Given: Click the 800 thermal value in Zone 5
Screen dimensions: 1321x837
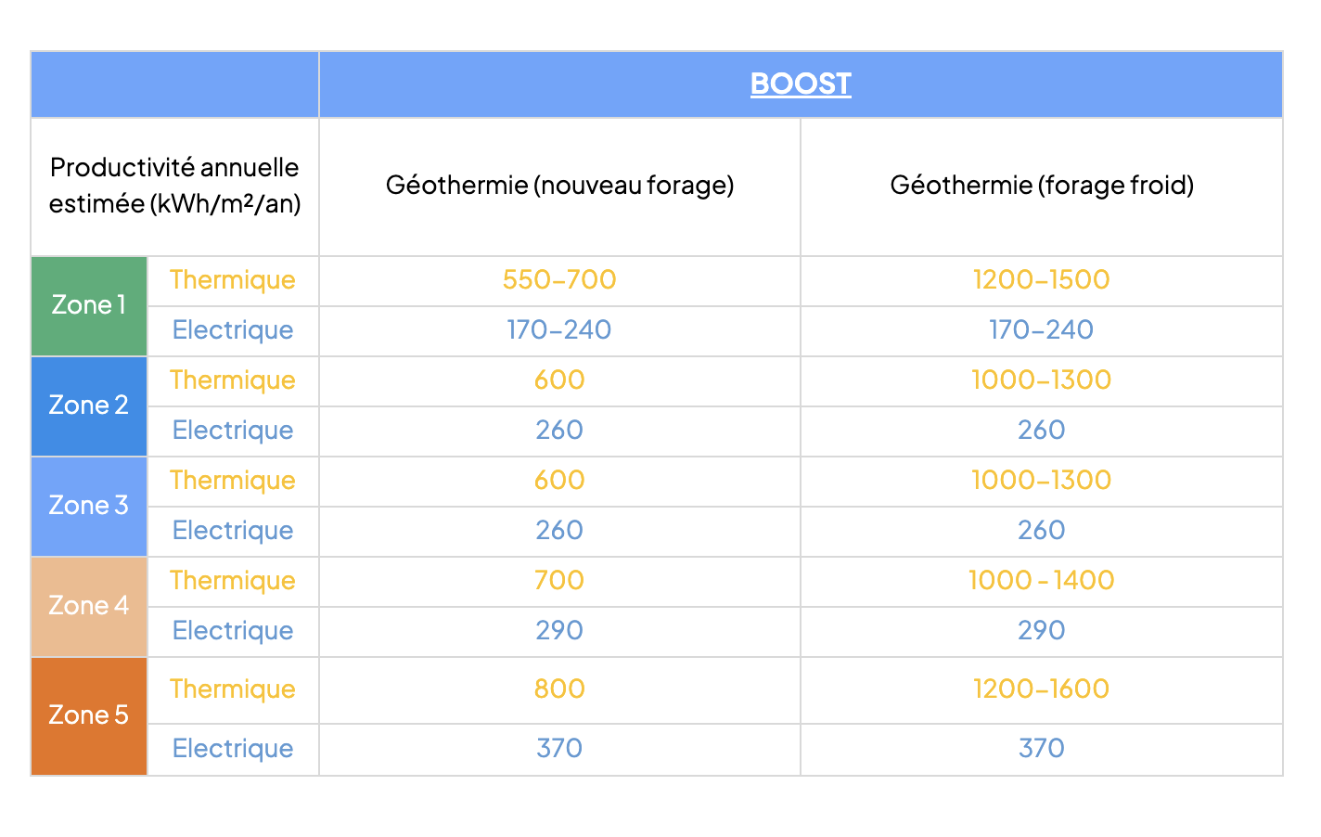Looking at the screenshot, I should click(559, 689).
